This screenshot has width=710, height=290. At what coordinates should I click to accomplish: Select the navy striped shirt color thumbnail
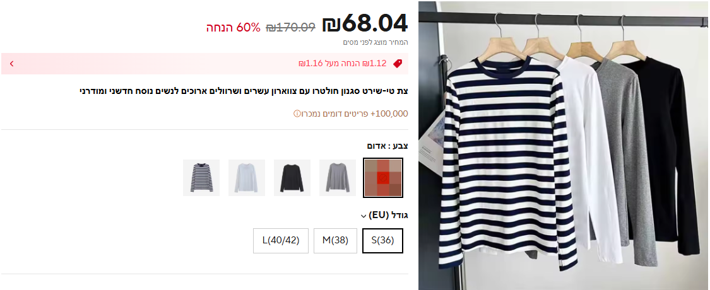[x=201, y=178]
